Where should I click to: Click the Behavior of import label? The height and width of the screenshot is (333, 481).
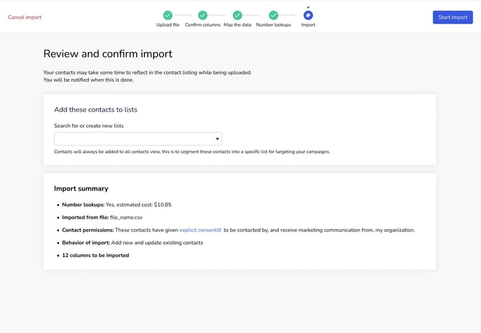[x=86, y=243]
